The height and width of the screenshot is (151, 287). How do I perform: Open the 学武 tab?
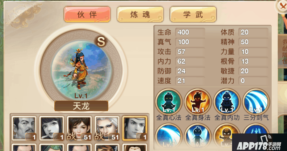[x=193, y=14]
